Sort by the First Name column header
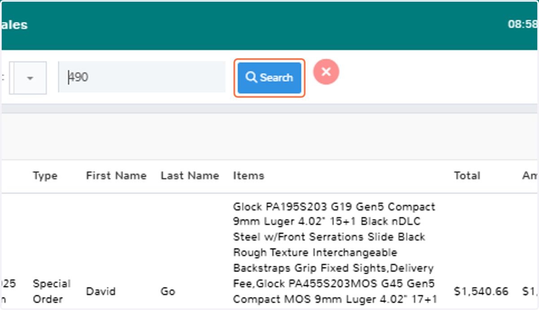 pyautogui.click(x=116, y=176)
